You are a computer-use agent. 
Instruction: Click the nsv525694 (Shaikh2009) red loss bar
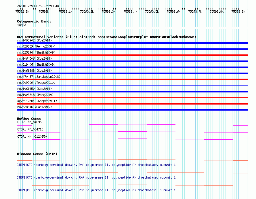pos(132,55)
